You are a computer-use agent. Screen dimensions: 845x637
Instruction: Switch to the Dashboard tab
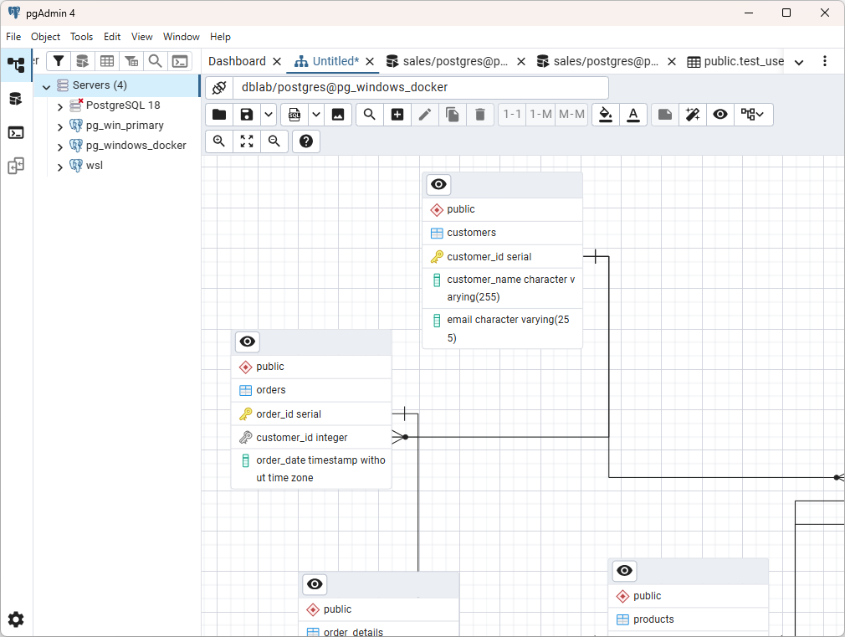pos(237,61)
